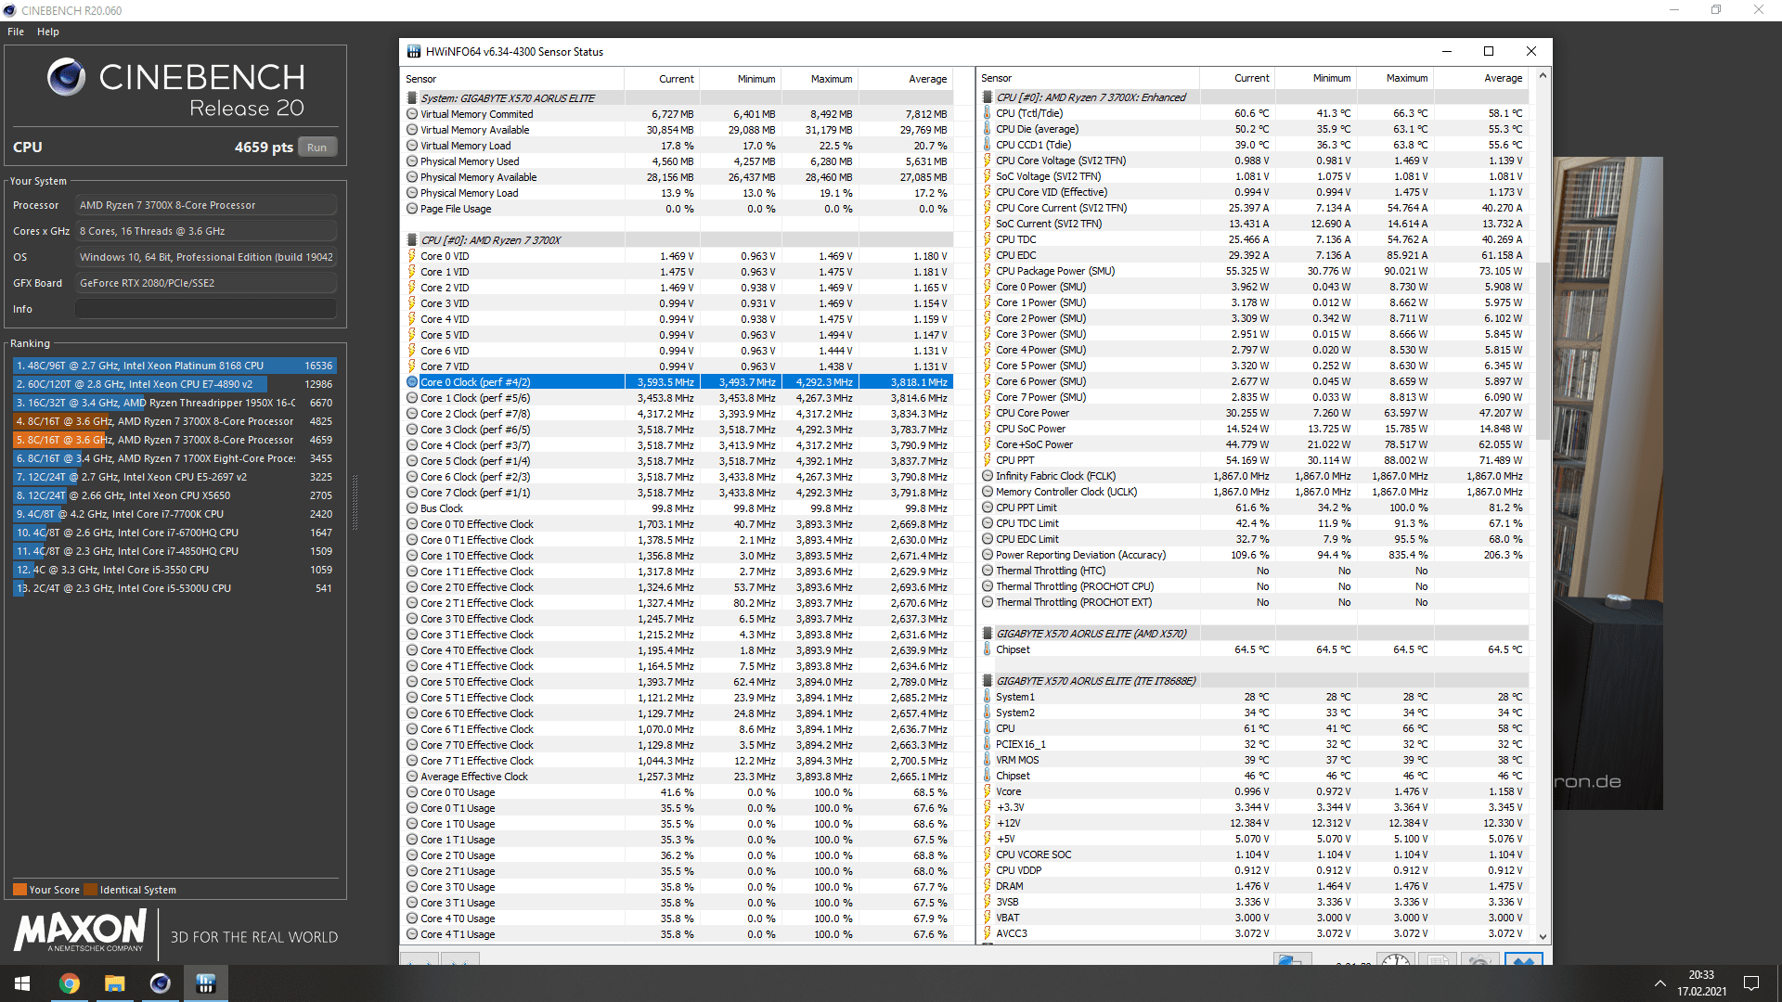
Task: Select the Virtual Memory Commited sensor row
Action: [x=678, y=114]
